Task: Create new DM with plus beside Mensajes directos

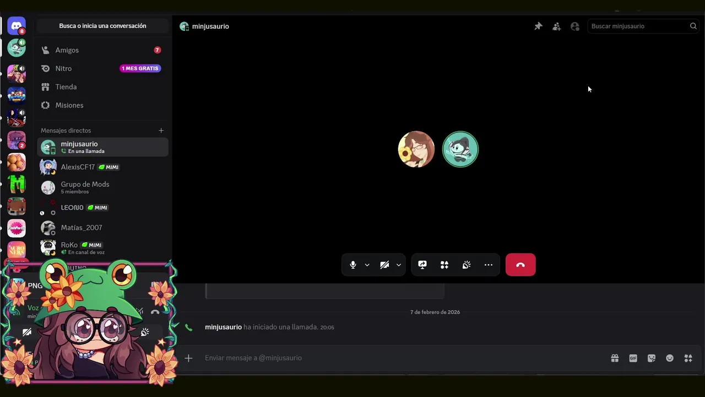Action: click(161, 131)
